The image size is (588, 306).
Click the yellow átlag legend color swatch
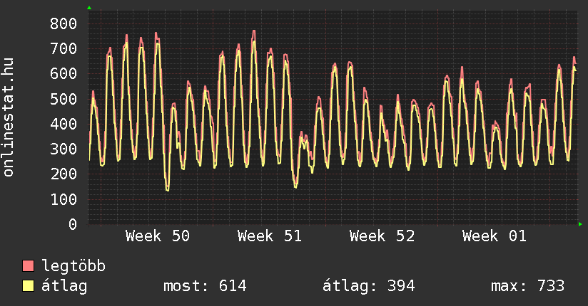pyautogui.click(x=29, y=286)
